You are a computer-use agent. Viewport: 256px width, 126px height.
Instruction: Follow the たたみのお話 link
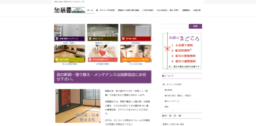[x=136, y=64]
